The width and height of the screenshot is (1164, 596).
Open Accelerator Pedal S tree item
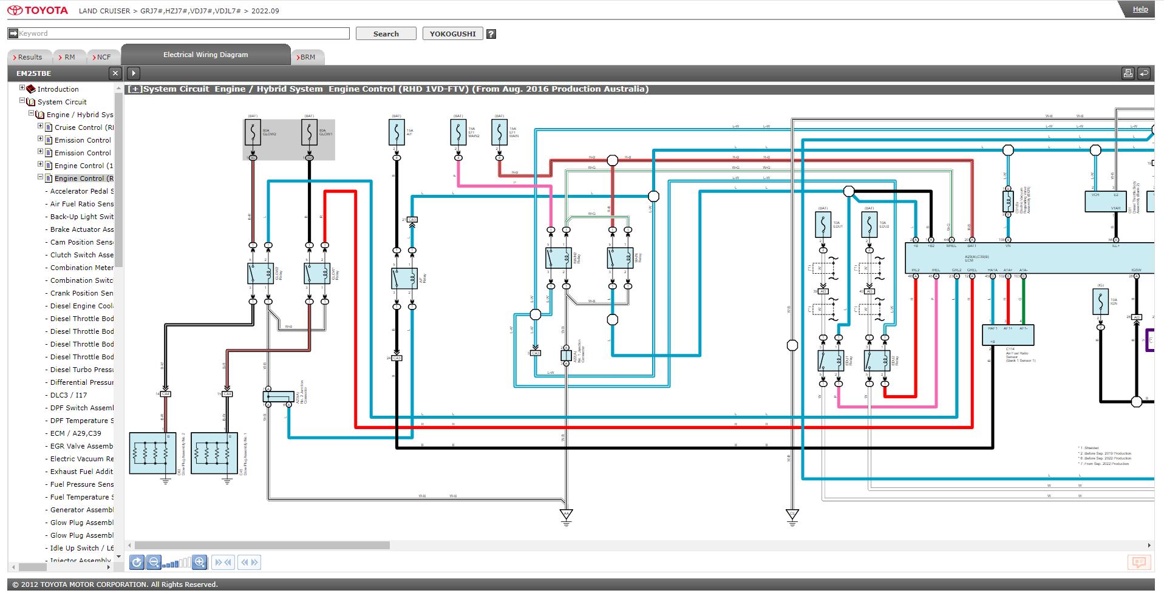(x=82, y=191)
